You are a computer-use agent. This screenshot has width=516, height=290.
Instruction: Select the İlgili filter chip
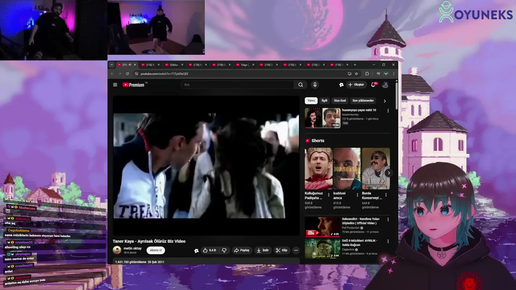pyautogui.click(x=324, y=101)
